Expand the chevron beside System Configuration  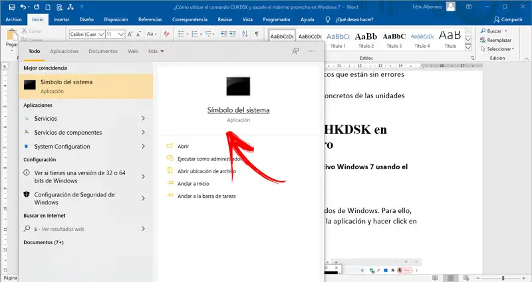143,146
